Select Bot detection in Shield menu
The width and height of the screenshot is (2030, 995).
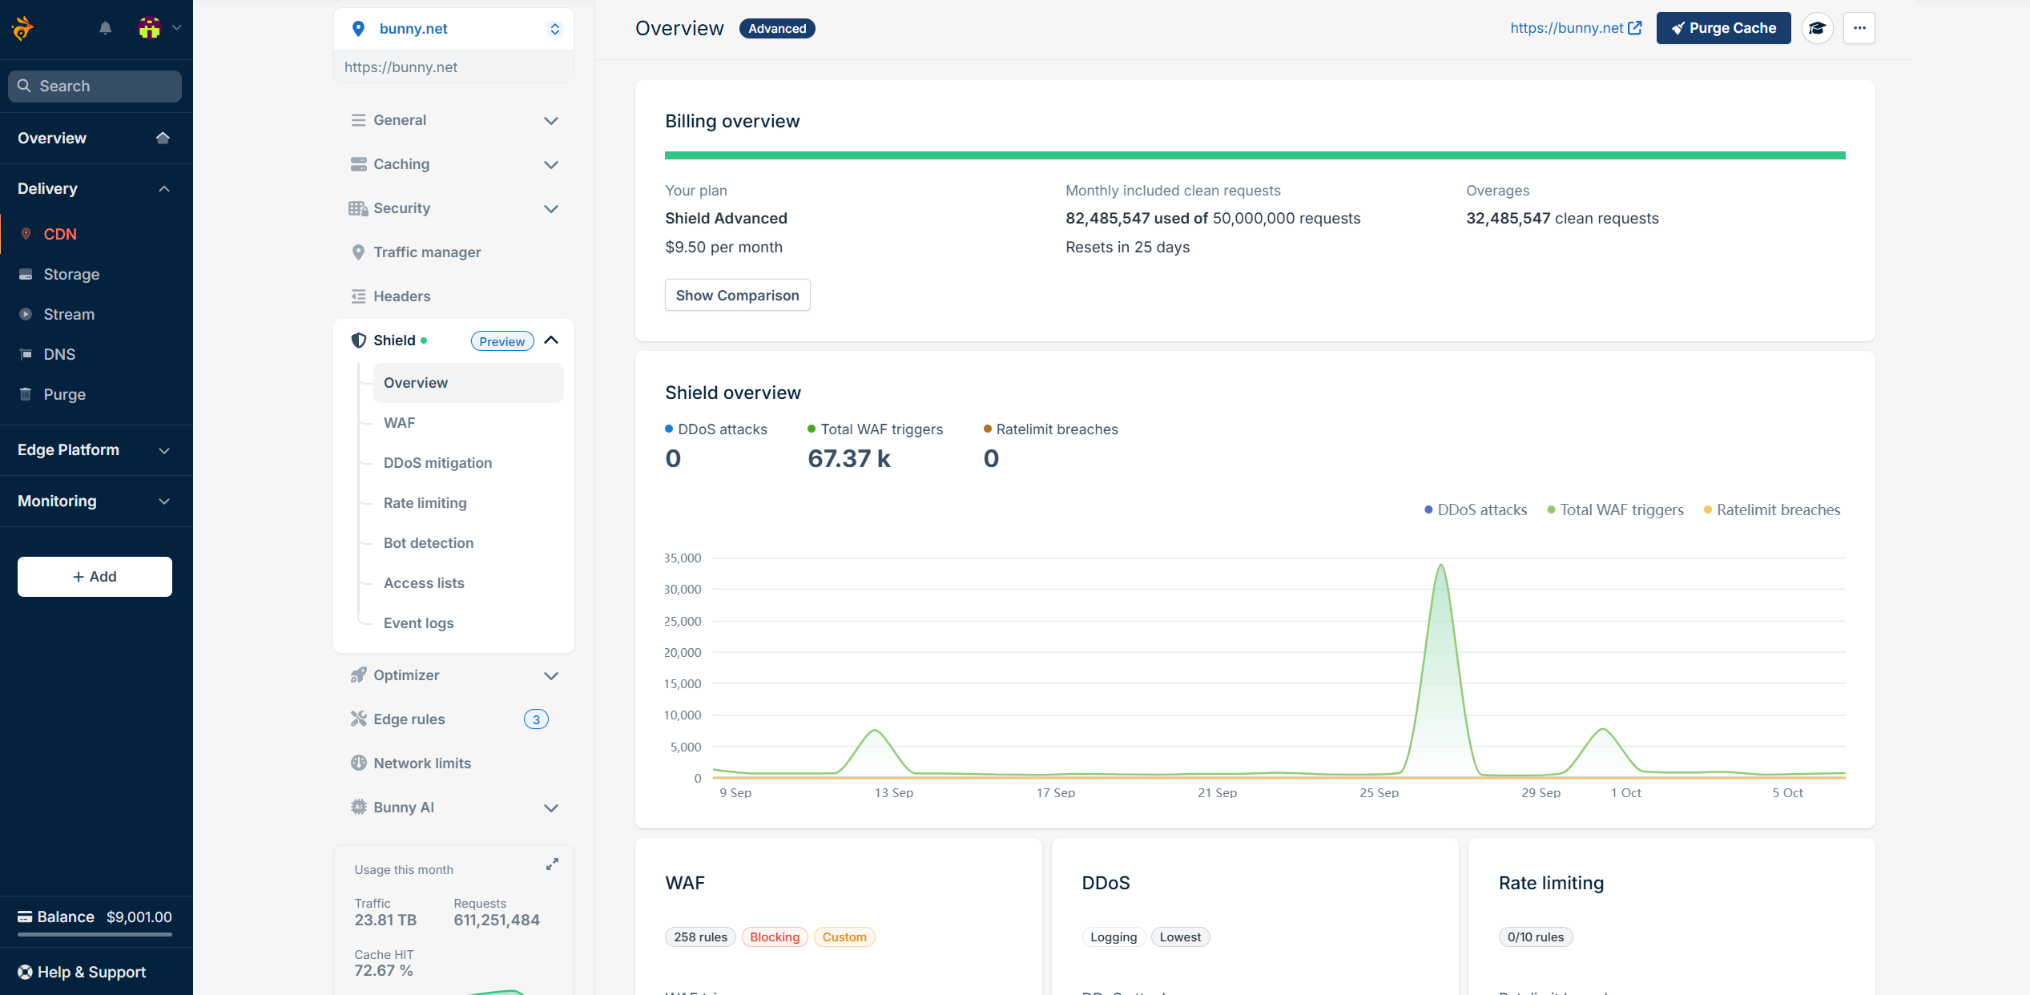tap(429, 542)
